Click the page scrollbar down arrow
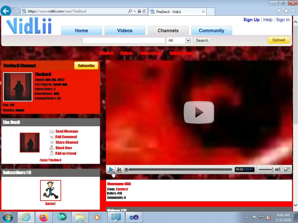298x223 pixels. tap(295, 205)
